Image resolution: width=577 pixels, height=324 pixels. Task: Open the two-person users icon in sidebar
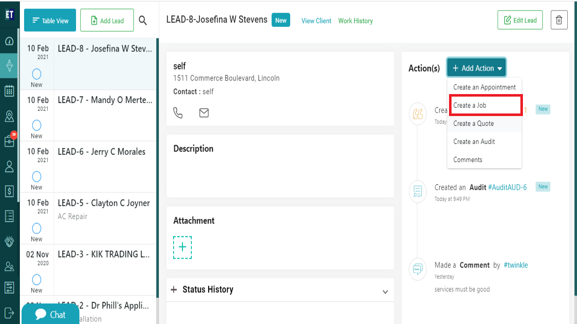pos(9,266)
